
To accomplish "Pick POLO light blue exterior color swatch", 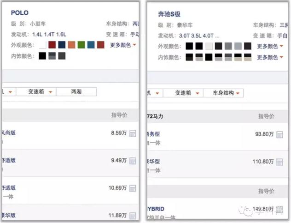I will coord(91,45).
